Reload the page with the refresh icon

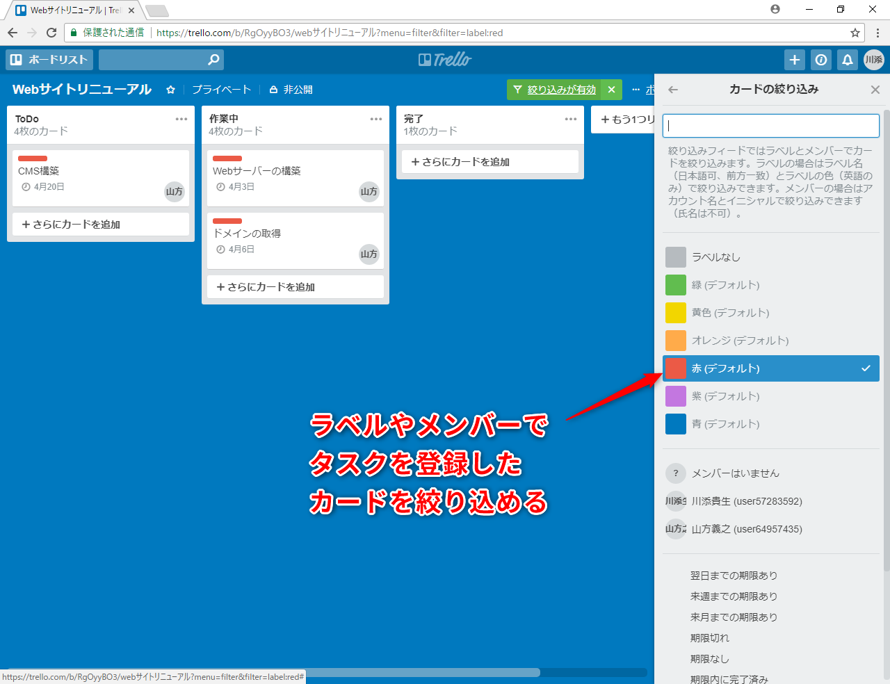[x=51, y=33]
